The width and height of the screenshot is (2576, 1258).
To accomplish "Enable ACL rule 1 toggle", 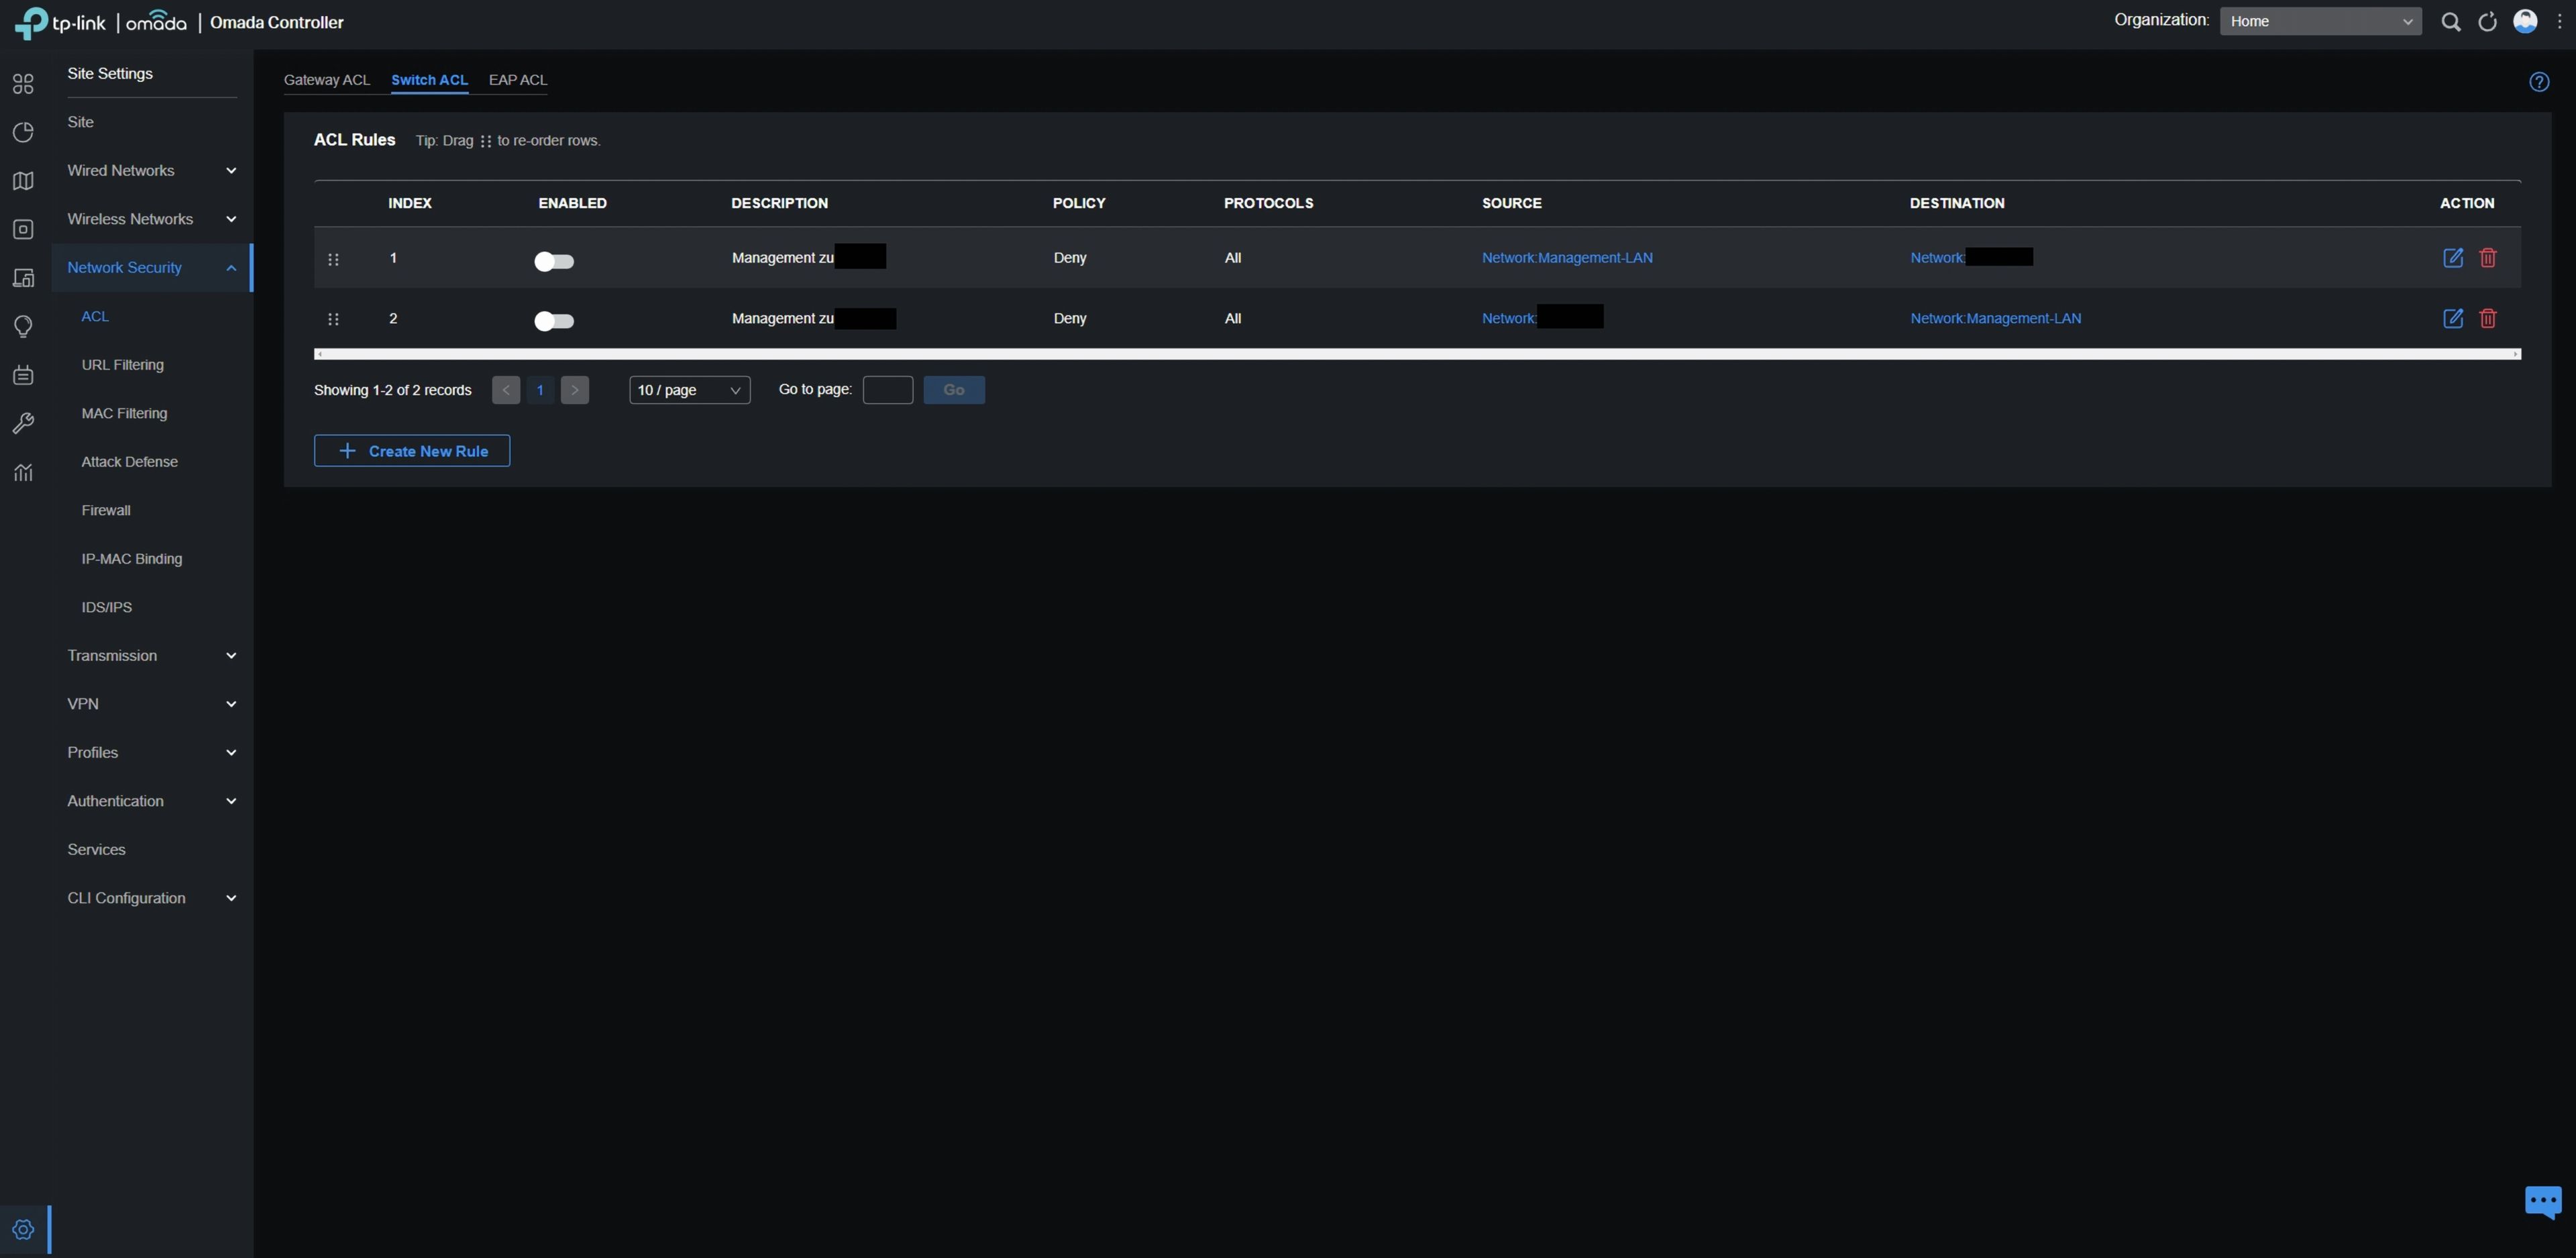I will pos(554,261).
